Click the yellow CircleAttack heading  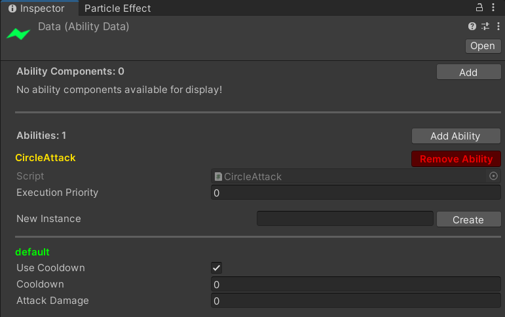(x=45, y=158)
